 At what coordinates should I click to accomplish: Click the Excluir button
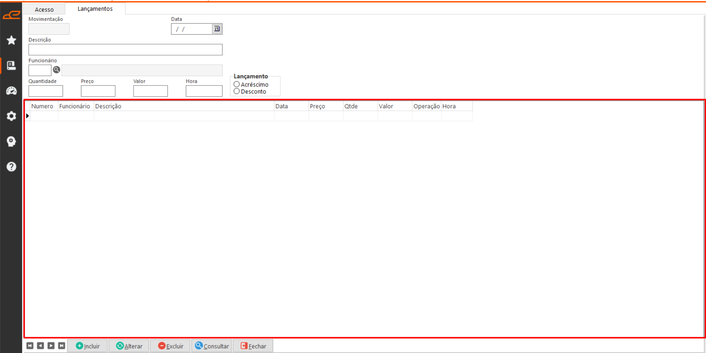coord(170,346)
